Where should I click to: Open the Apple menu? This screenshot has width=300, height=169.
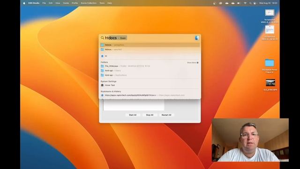pos(24,3)
